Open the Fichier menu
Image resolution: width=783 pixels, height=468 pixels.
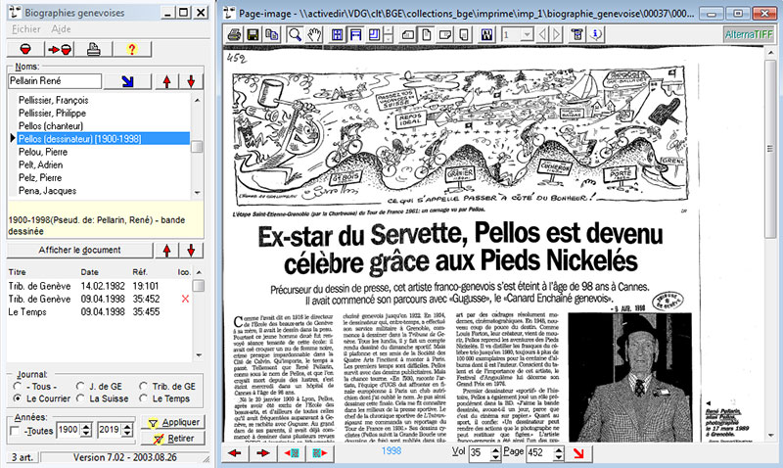click(26, 29)
